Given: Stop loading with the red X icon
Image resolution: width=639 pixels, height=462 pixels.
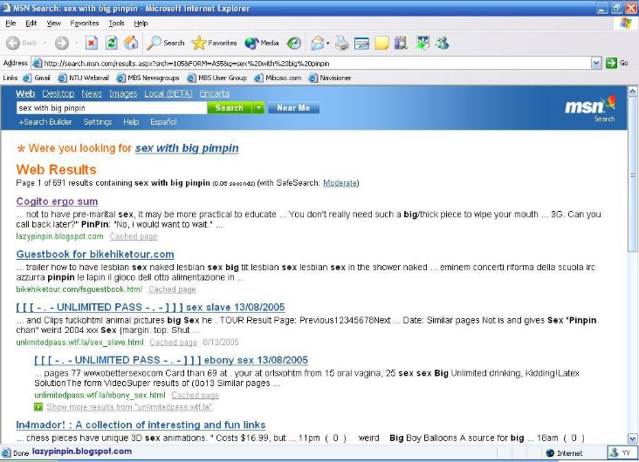Looking at the screenshot, I should pyautogui.click(x=92, y=43).
